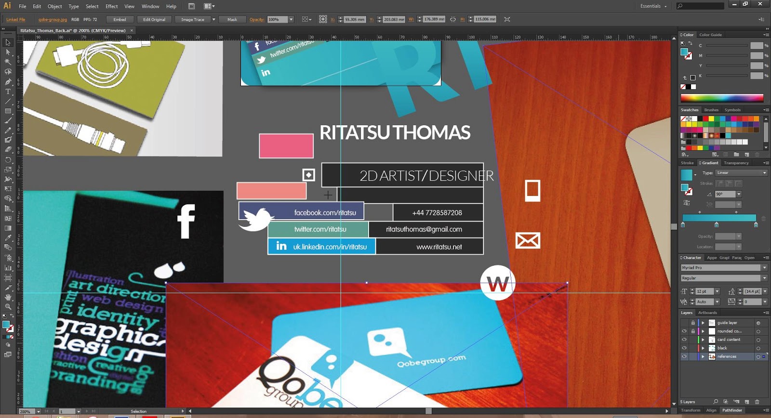Click the Edit Original button
Image resolution: width=771 pixels, height=418 pixels.
[154, 20]
